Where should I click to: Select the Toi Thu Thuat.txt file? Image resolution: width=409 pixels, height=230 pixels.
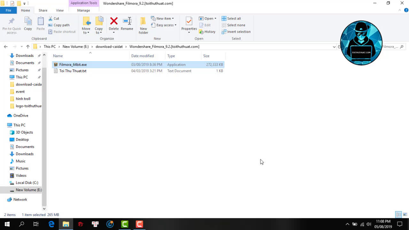tap(73, 71)
